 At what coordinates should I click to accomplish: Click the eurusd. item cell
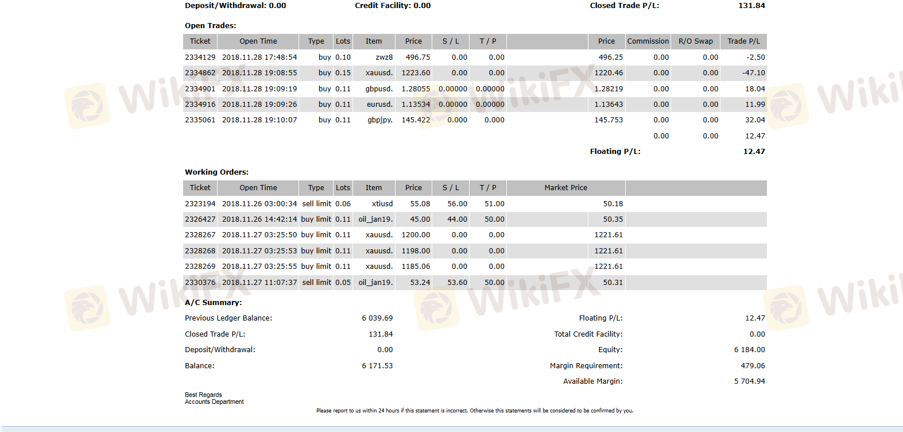(380, 105)
